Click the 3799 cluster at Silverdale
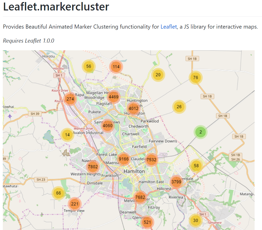This screenshot has width=262, height=230. (176, 182)
